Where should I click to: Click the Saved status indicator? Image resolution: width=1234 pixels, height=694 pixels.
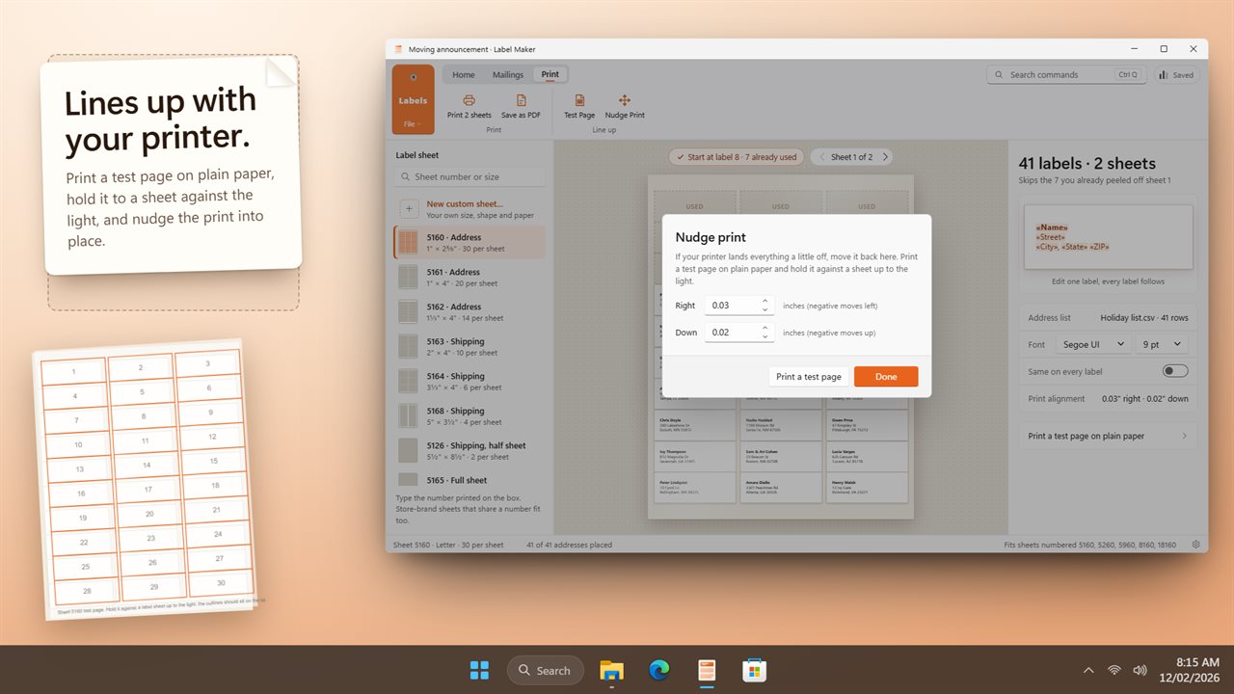coord(1177,74)
